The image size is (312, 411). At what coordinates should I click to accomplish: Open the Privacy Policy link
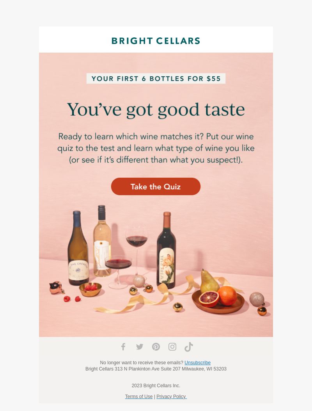(x=171, y=396)
